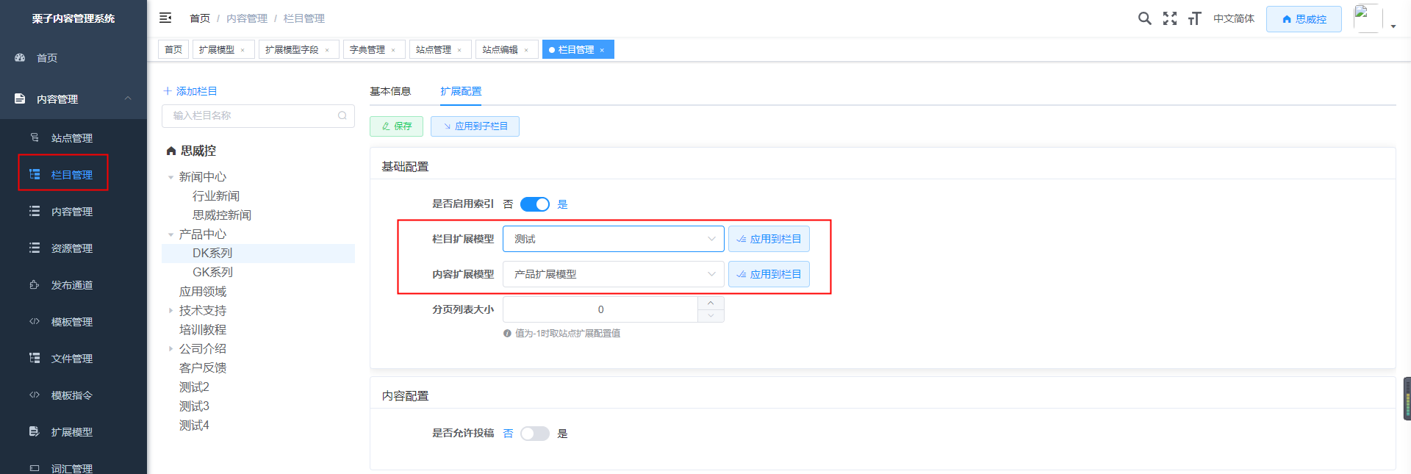Screen dimensions: 1411x474
Task: Expand the 技术支持 tree node
Action: (170, 311)
